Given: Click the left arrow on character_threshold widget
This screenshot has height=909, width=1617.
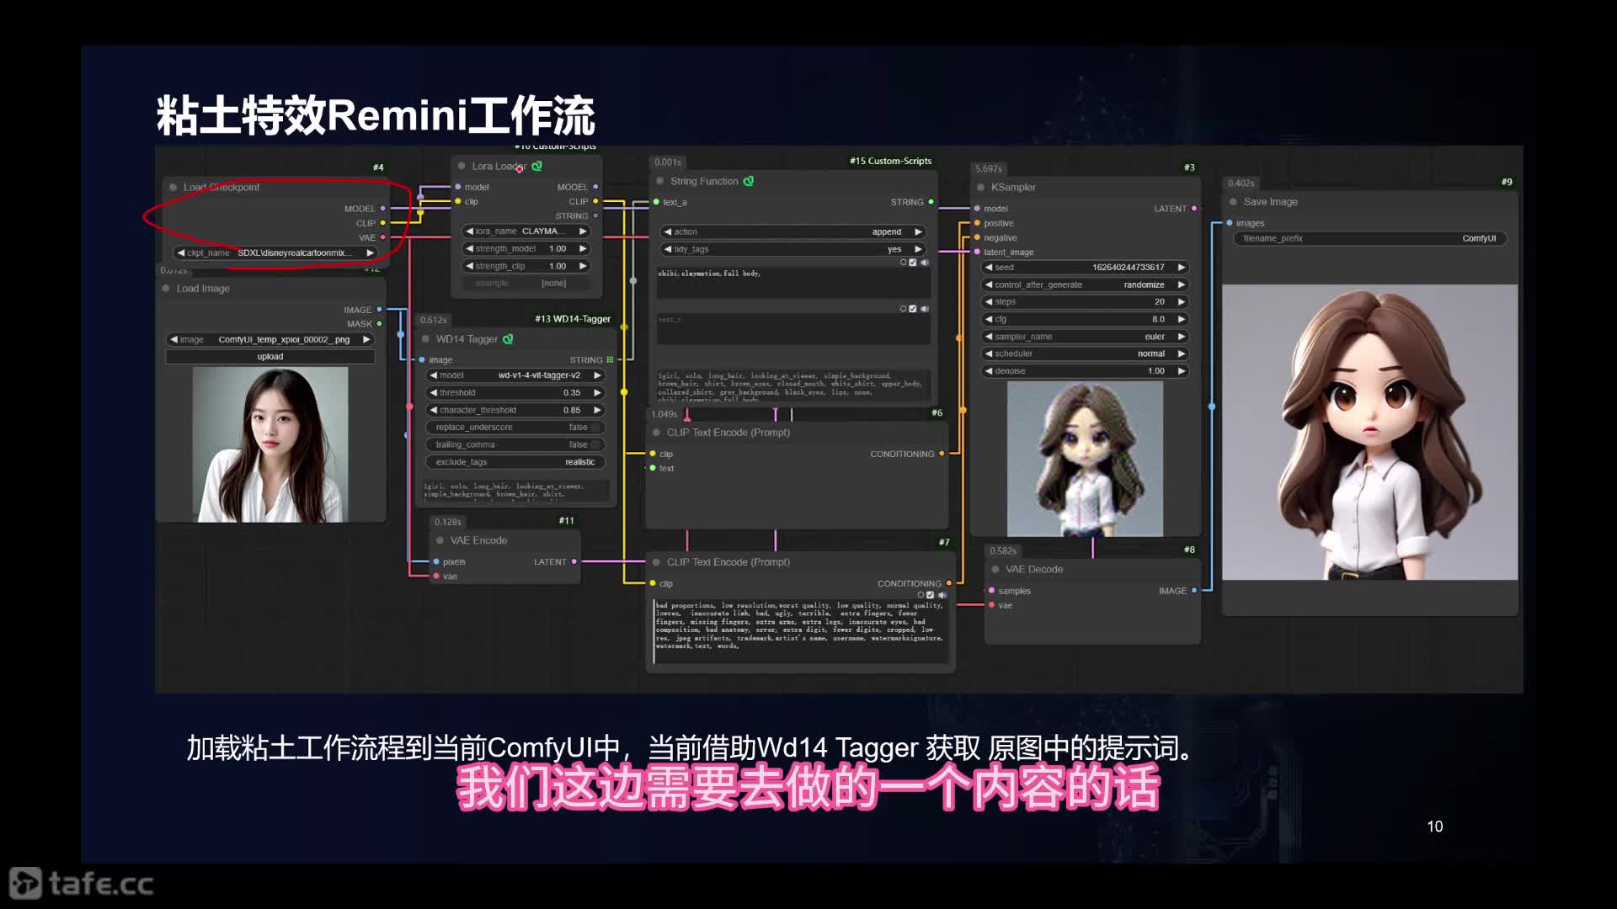Looking at the screenshot, I should [433, 411].
